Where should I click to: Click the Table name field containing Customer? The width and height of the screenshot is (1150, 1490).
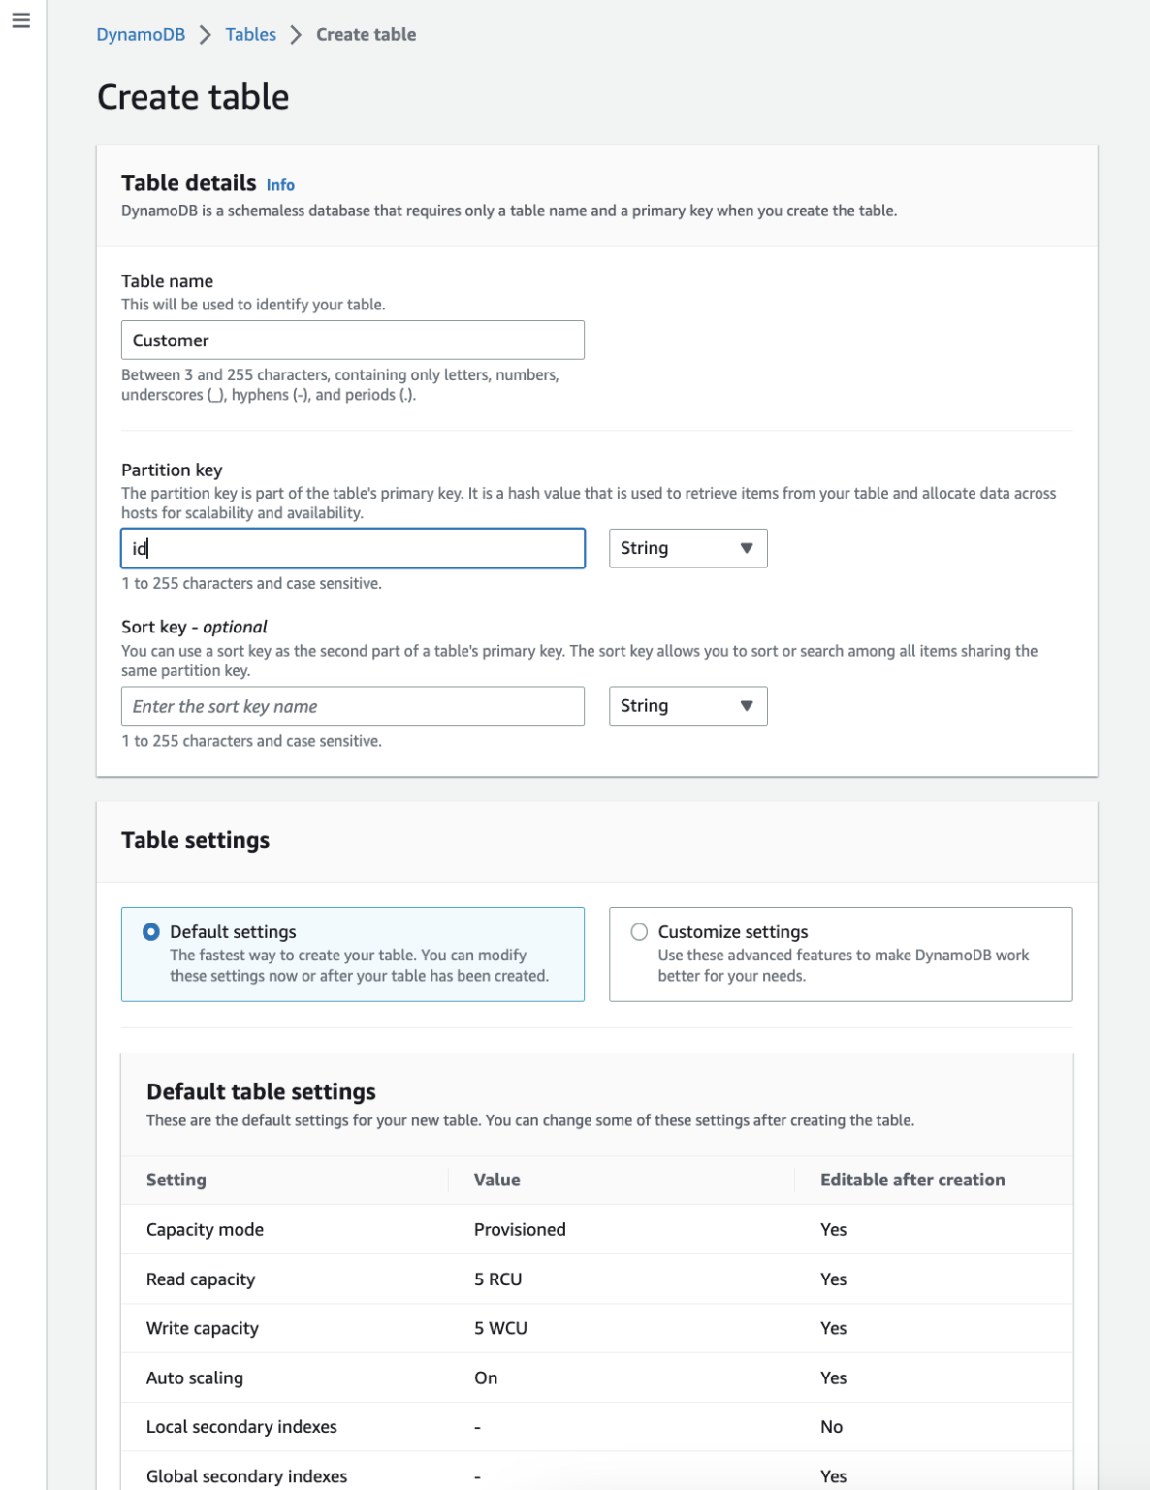[352, 340]
